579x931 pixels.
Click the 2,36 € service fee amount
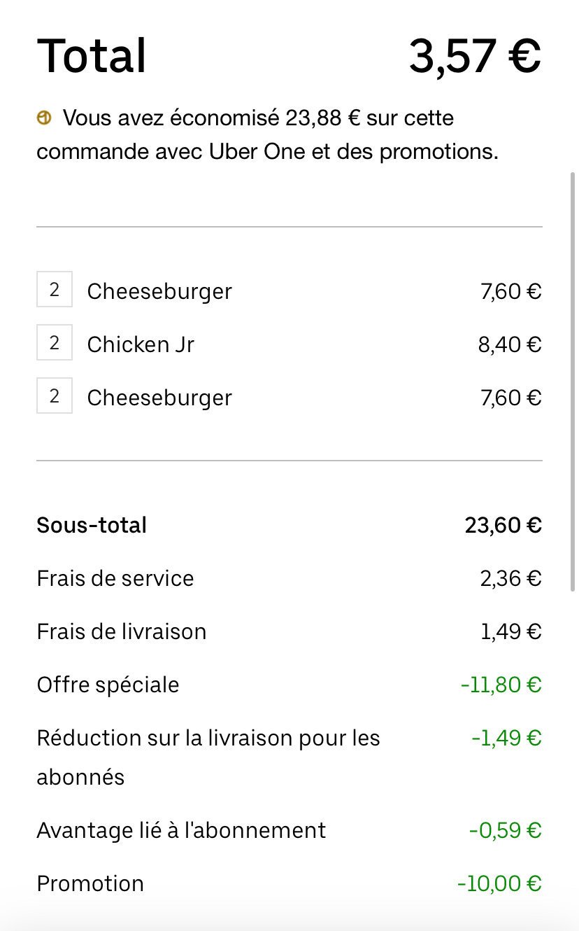510,578
